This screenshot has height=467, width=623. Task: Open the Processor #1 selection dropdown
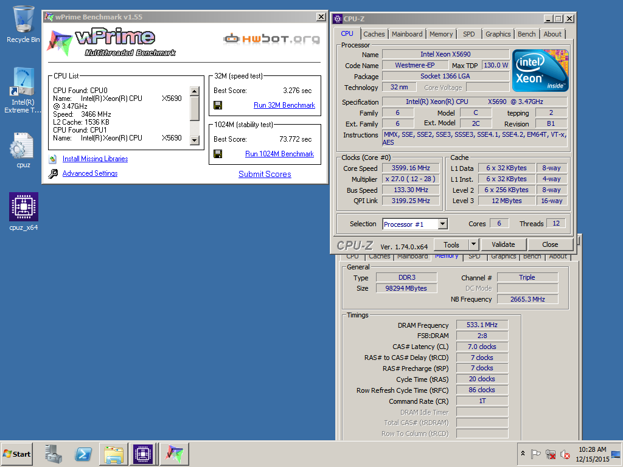pos(443,224)
